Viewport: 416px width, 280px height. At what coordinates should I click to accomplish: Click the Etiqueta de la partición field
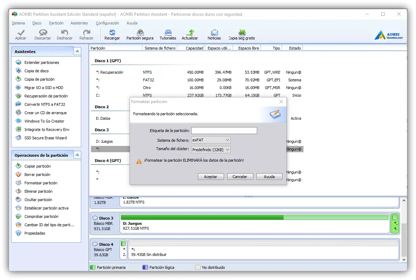224,131
